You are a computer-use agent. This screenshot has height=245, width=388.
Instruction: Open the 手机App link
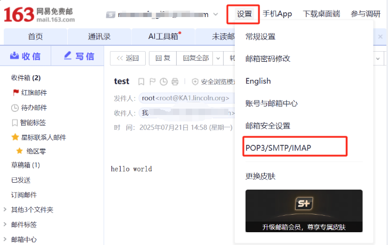(x=277, y=14)
